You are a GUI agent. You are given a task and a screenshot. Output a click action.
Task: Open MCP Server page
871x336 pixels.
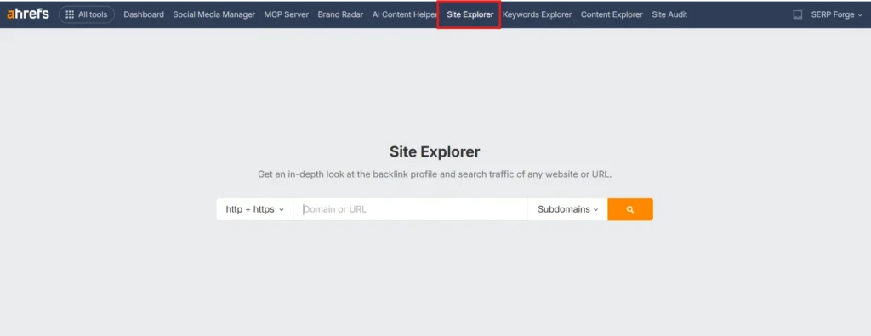click(287, 14)
